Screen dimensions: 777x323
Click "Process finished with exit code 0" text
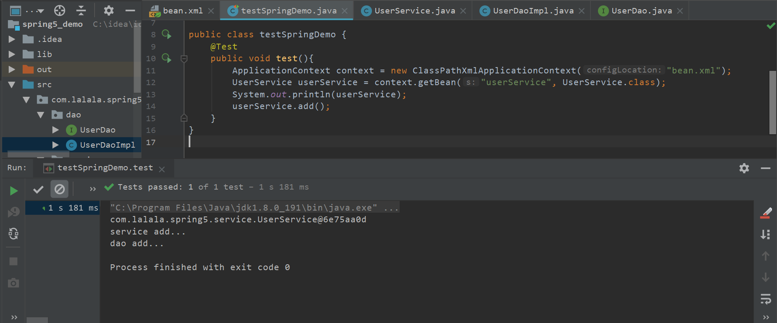[x=200, y=267]
